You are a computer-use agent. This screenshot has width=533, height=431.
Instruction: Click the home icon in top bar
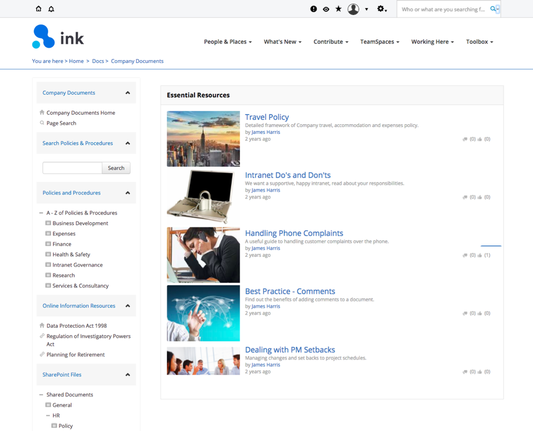tap(39, 9)
